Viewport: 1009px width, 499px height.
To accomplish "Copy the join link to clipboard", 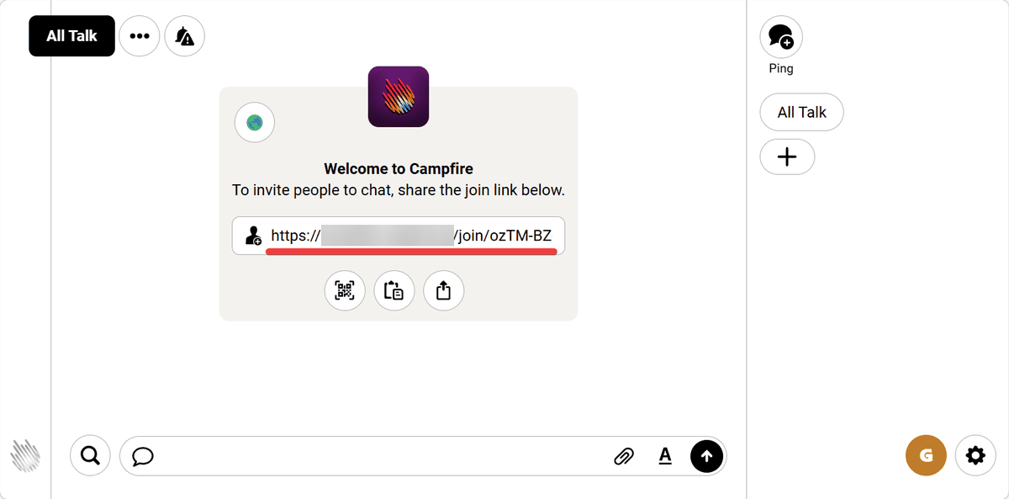I will (394, 291).
